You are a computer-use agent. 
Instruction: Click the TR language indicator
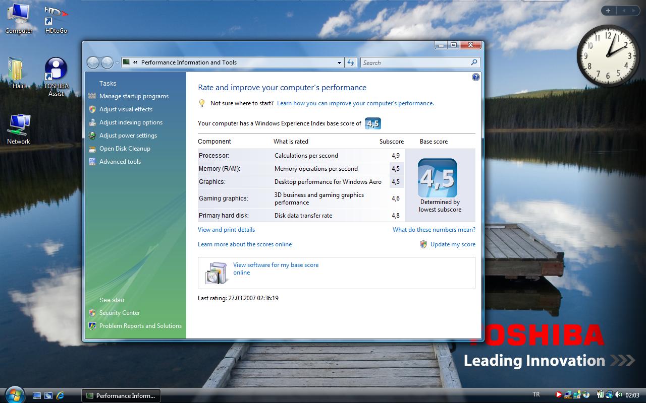[x=536, y=394]
